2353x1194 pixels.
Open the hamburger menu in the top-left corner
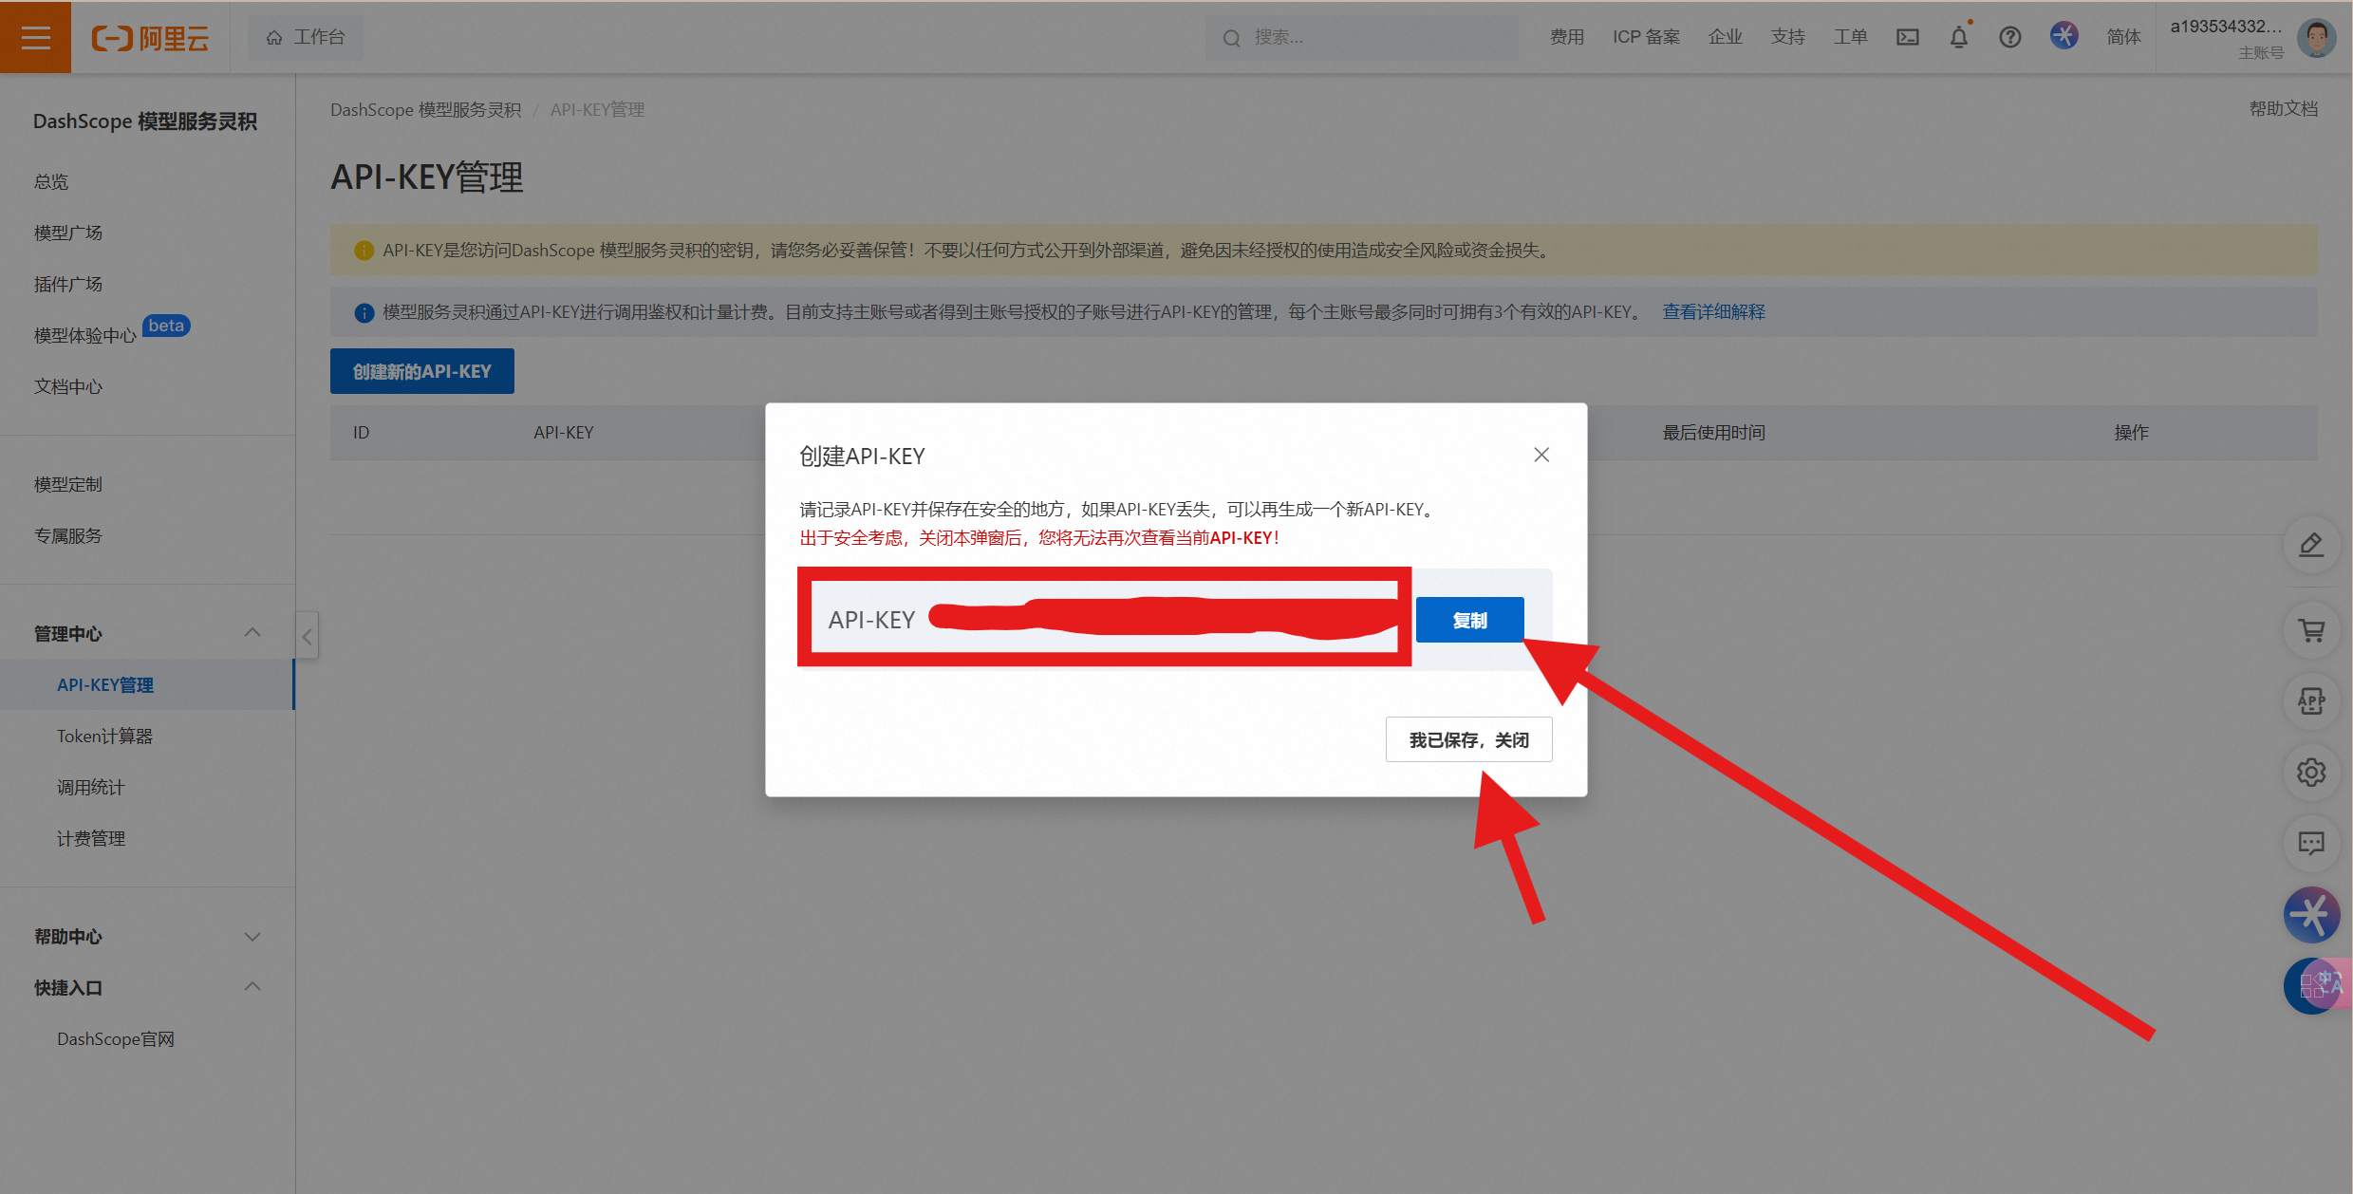tap(35, 37)
